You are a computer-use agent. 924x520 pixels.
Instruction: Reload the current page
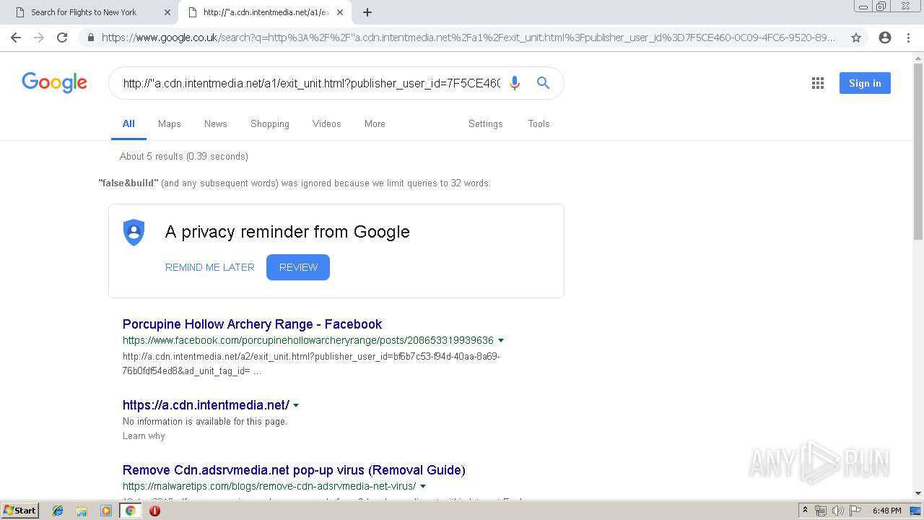pyautogui.click(x=62, y=38)
